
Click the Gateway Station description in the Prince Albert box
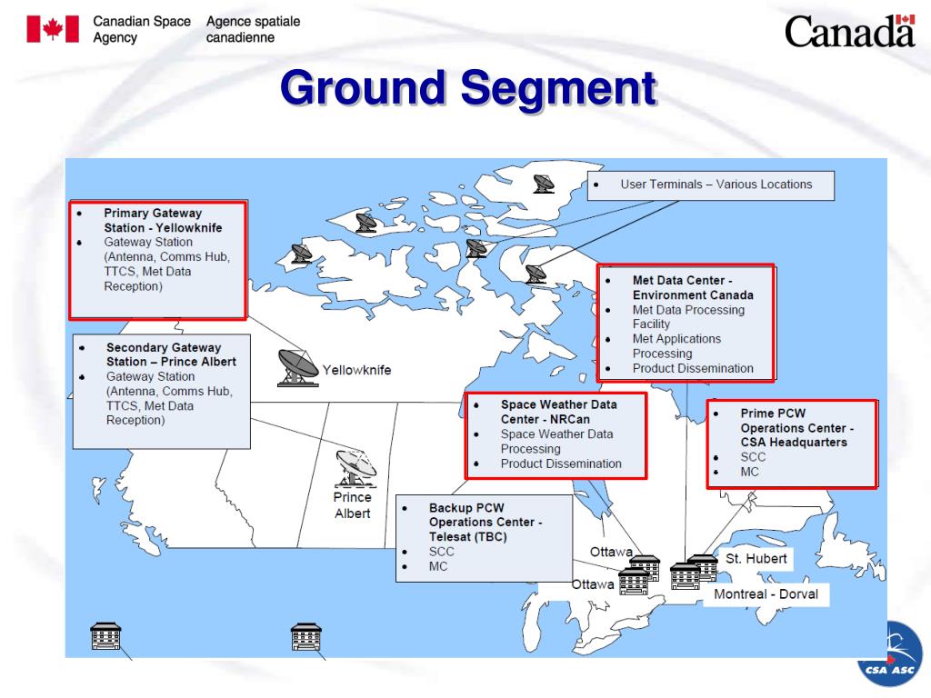pyautogui.click(x=169, y=398)
